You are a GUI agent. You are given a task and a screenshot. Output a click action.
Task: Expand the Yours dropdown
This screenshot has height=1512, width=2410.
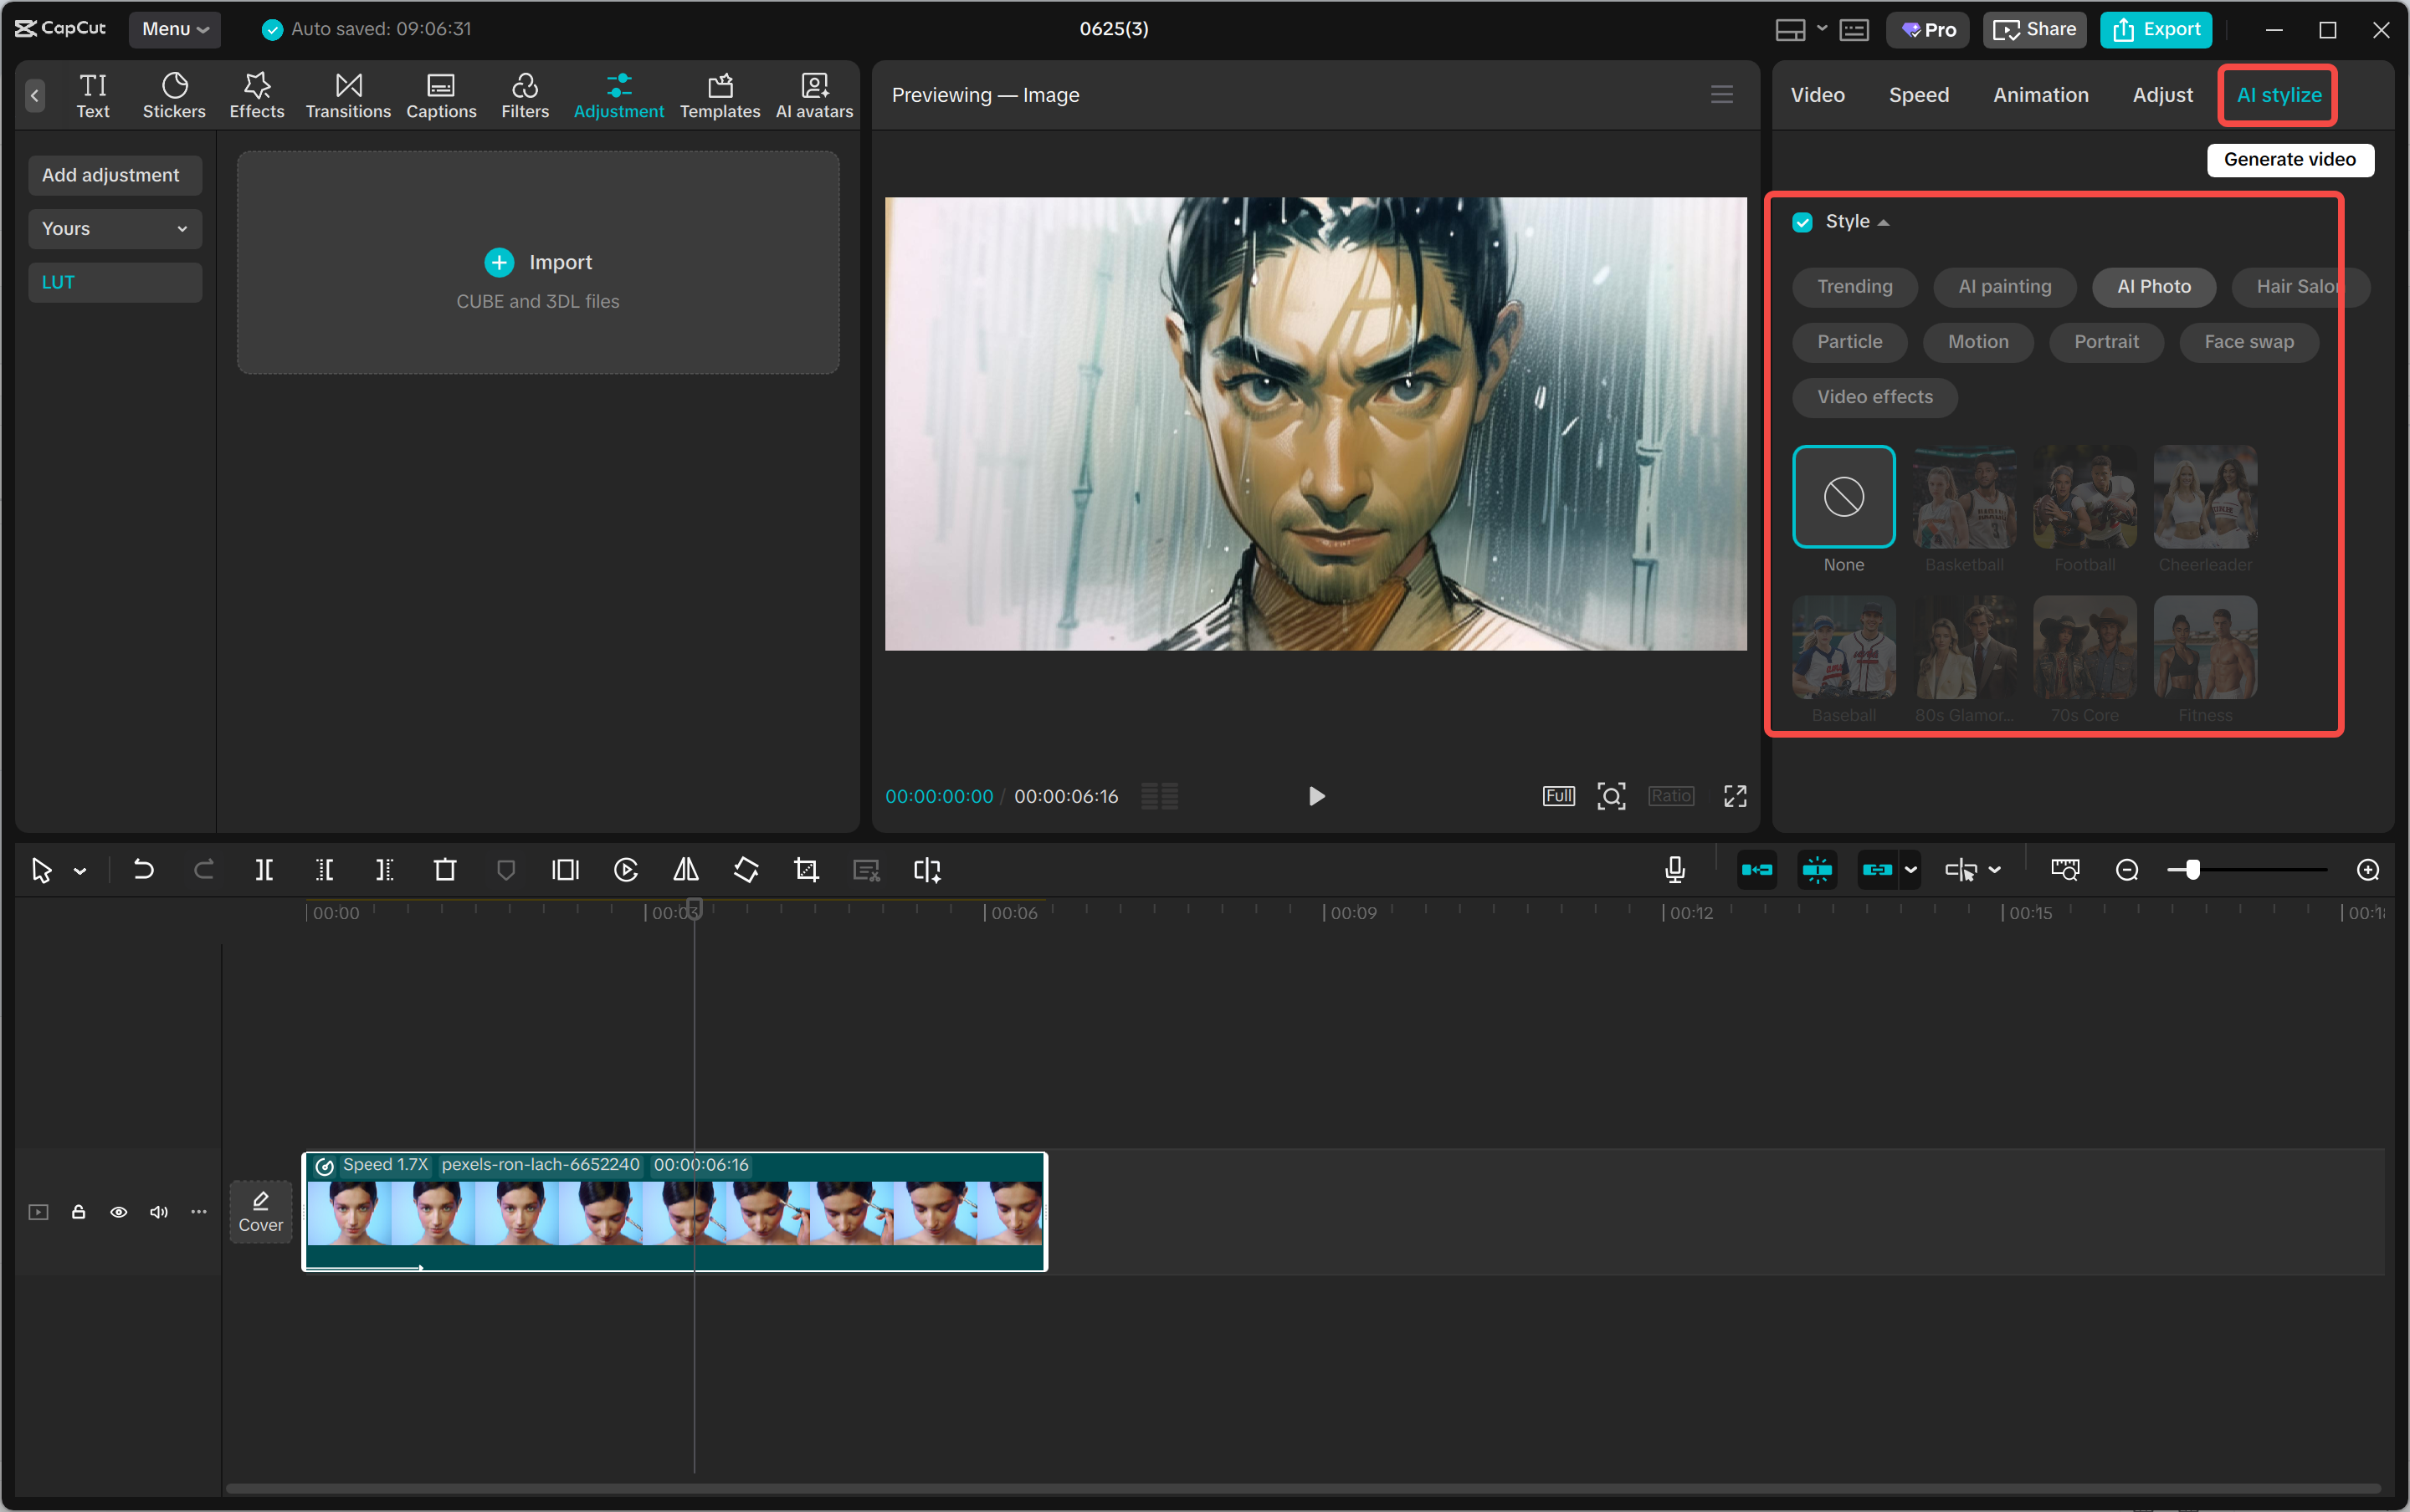pos(115,229)
